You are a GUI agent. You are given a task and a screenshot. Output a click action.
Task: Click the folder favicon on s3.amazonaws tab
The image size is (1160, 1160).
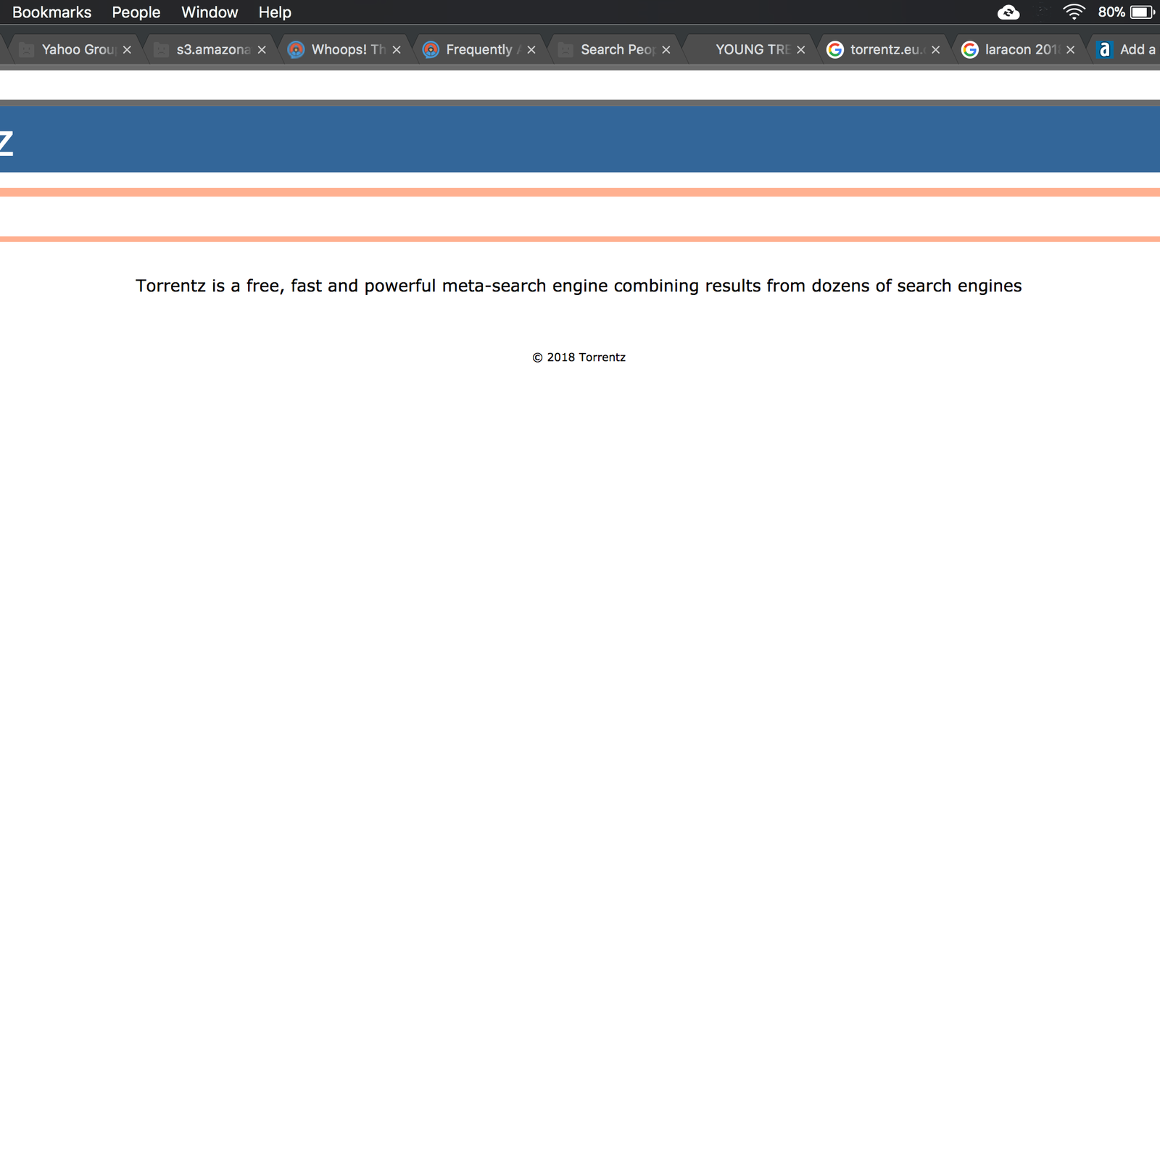162,49
